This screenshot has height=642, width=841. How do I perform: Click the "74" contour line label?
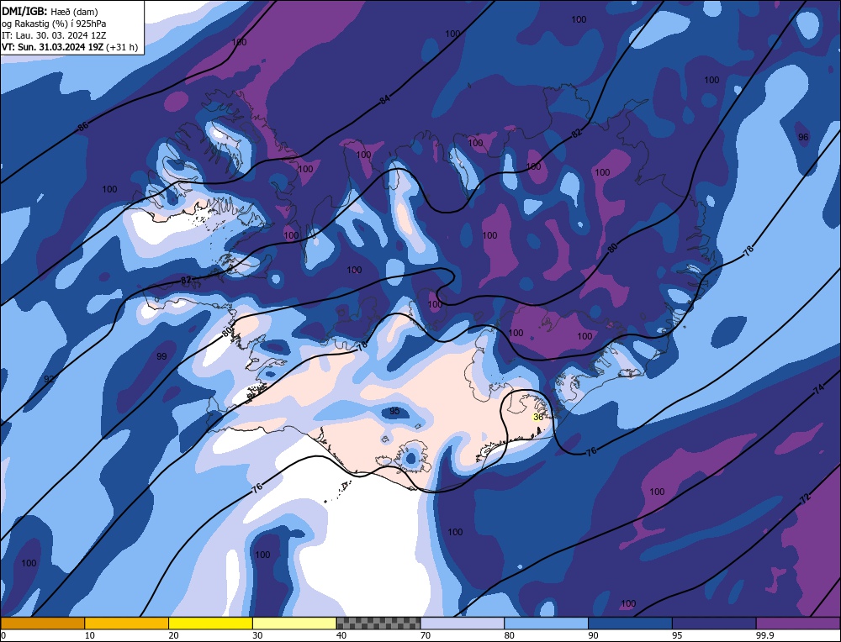(818, 390)
